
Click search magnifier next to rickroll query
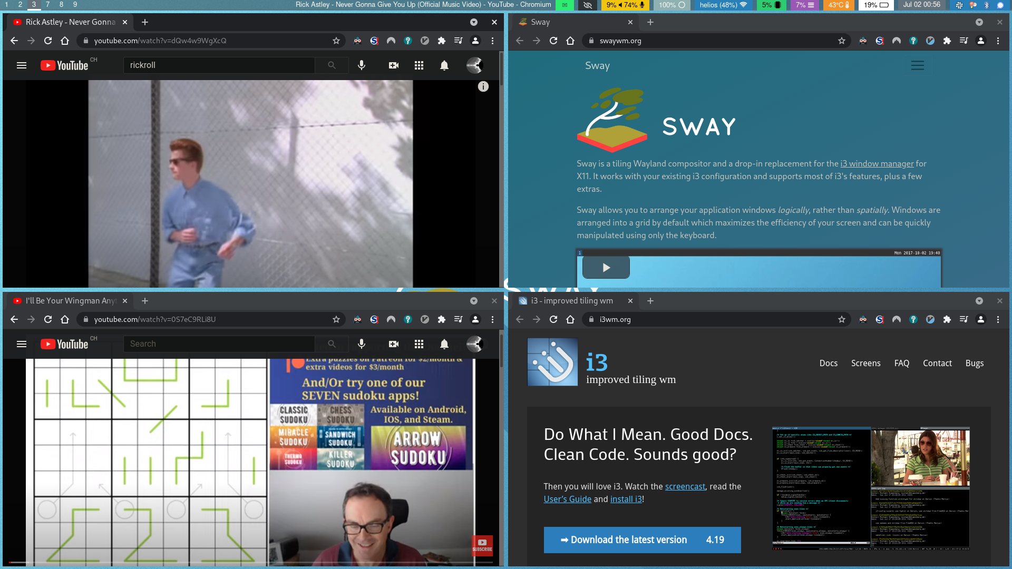(x=332, y=65)
